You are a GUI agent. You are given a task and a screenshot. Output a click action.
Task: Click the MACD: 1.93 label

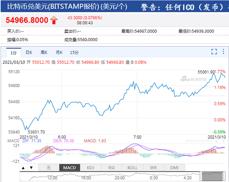point(95,141)
